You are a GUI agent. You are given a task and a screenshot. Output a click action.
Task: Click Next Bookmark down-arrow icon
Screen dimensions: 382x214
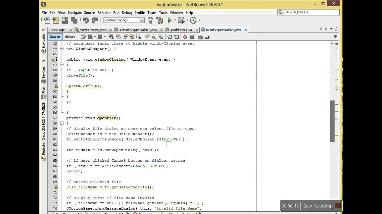[x=154, y=37]
